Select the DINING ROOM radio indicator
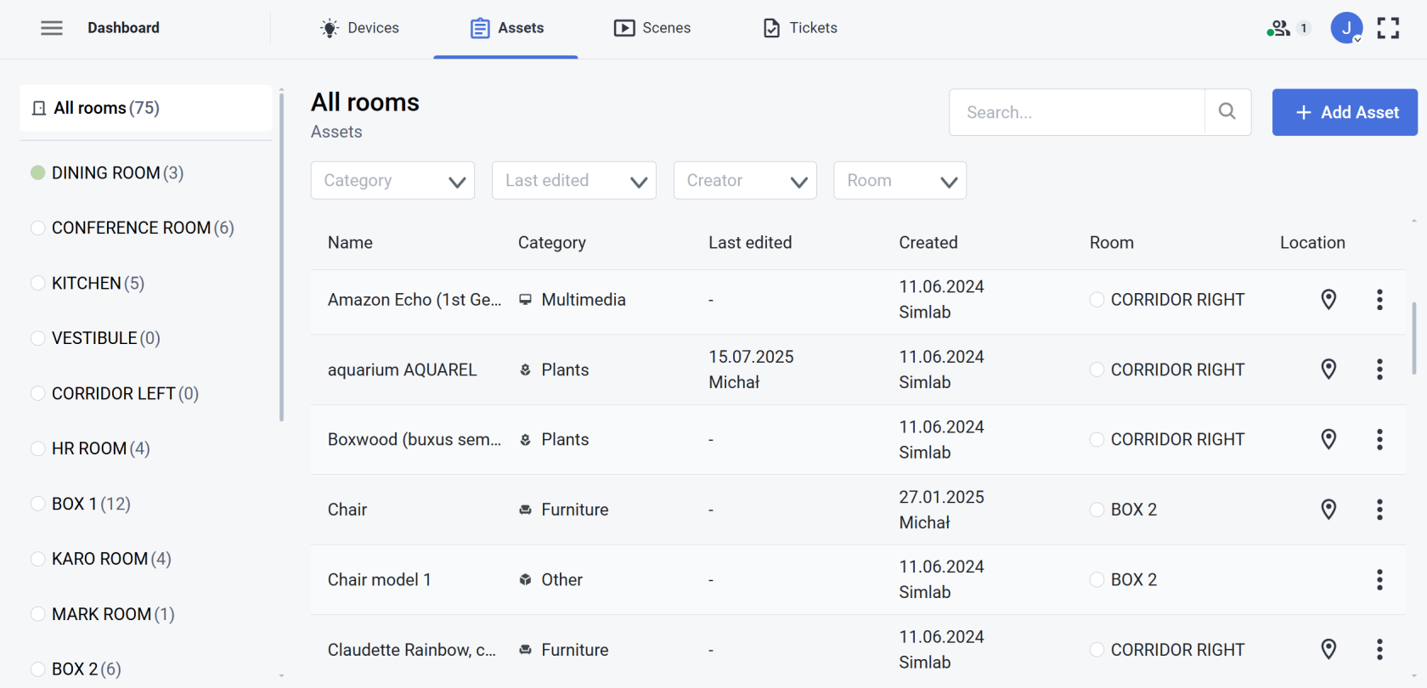This screenshot has width=1427, height=688. tap(37, 173)
